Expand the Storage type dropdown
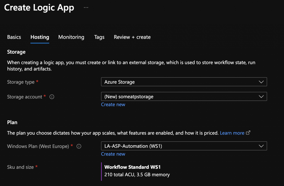 click(184, 82)
